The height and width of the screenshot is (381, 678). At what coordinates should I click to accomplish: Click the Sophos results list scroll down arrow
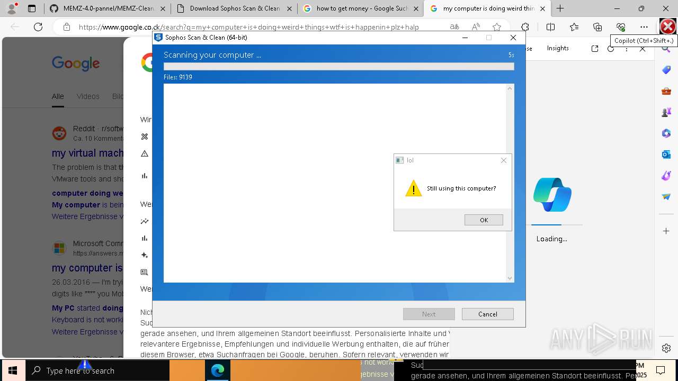(x=510, y=278)
